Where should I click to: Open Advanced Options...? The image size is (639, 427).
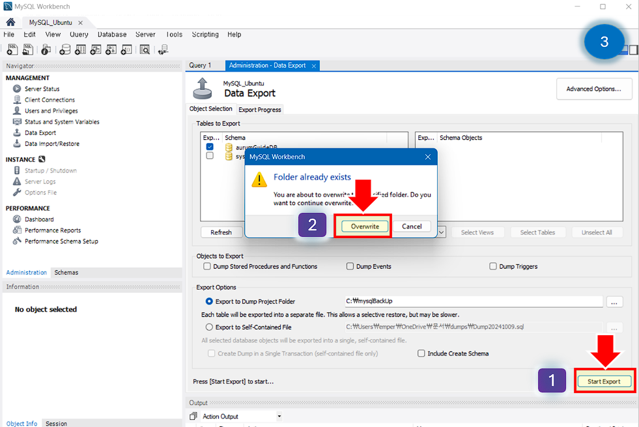[594, 89]
